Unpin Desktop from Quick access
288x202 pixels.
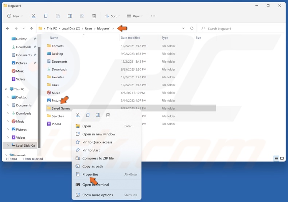coord(35,39)
